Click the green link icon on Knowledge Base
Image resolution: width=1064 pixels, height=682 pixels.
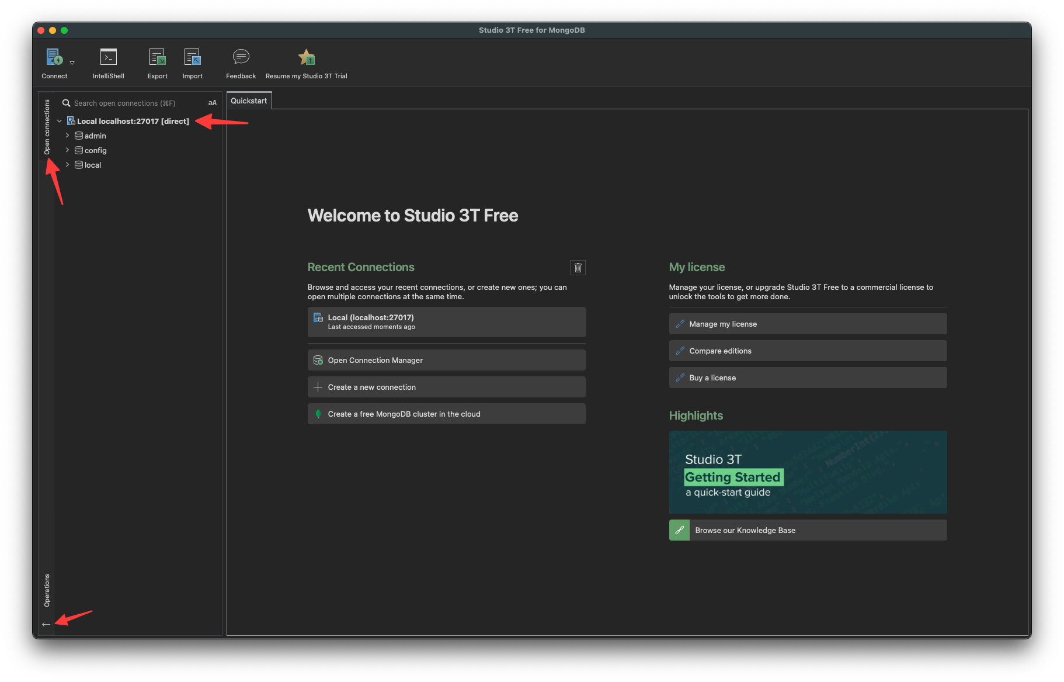click(679, 530)
